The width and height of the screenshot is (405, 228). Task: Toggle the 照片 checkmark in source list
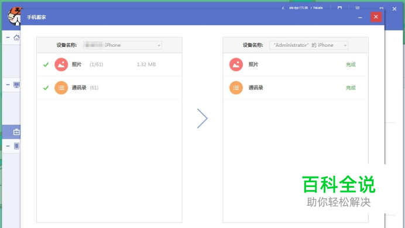pyautogui.click(x=46, y=64)
